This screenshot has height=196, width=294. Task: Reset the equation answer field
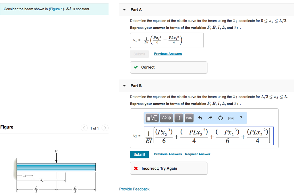pyautogui.click(x=220, y=118)
